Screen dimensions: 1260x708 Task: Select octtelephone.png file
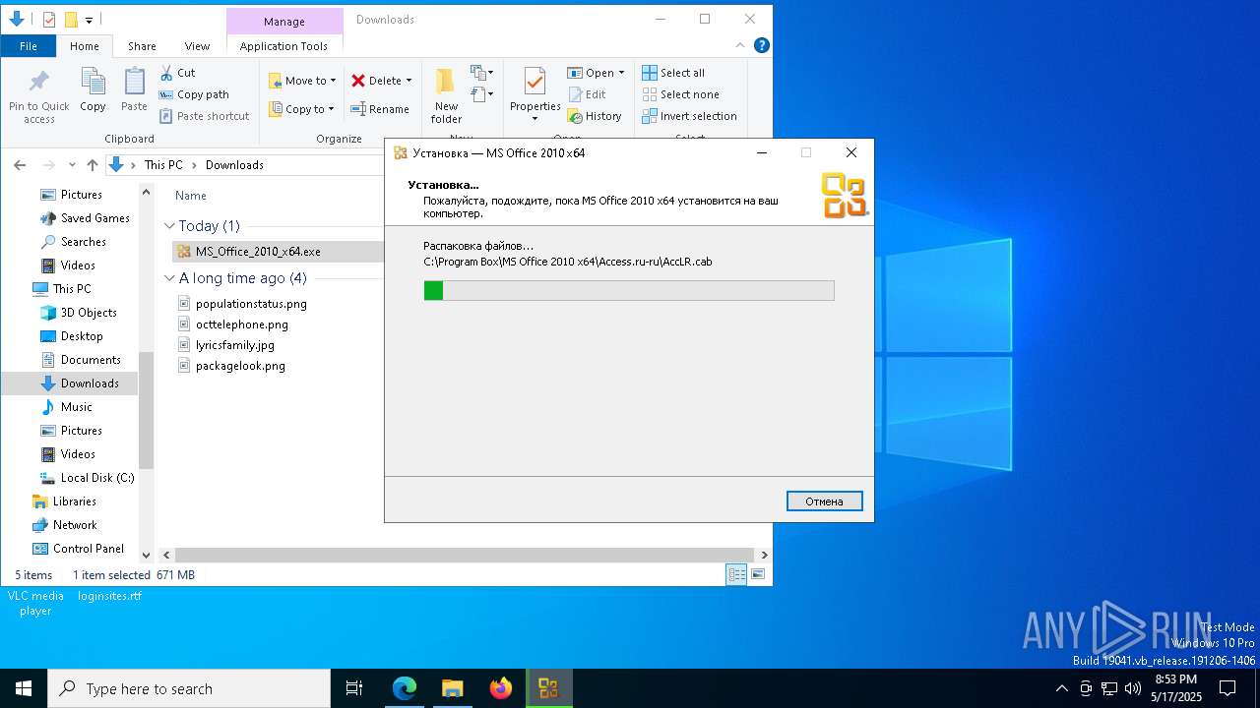(x=242, y=324)
